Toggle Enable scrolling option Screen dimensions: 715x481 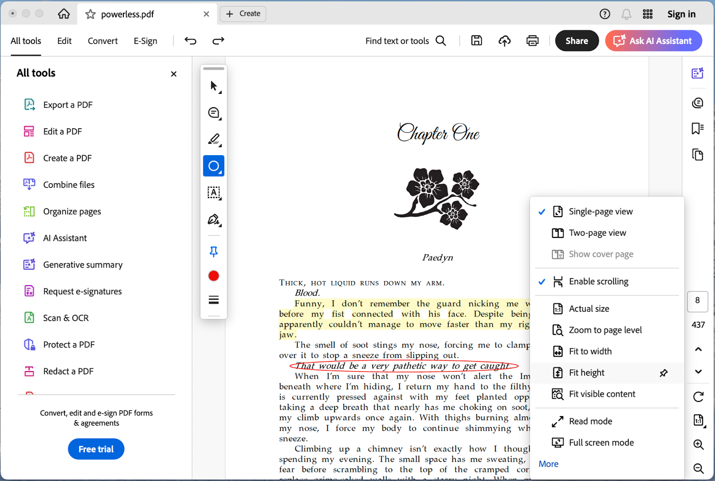[x=598, y=282]
